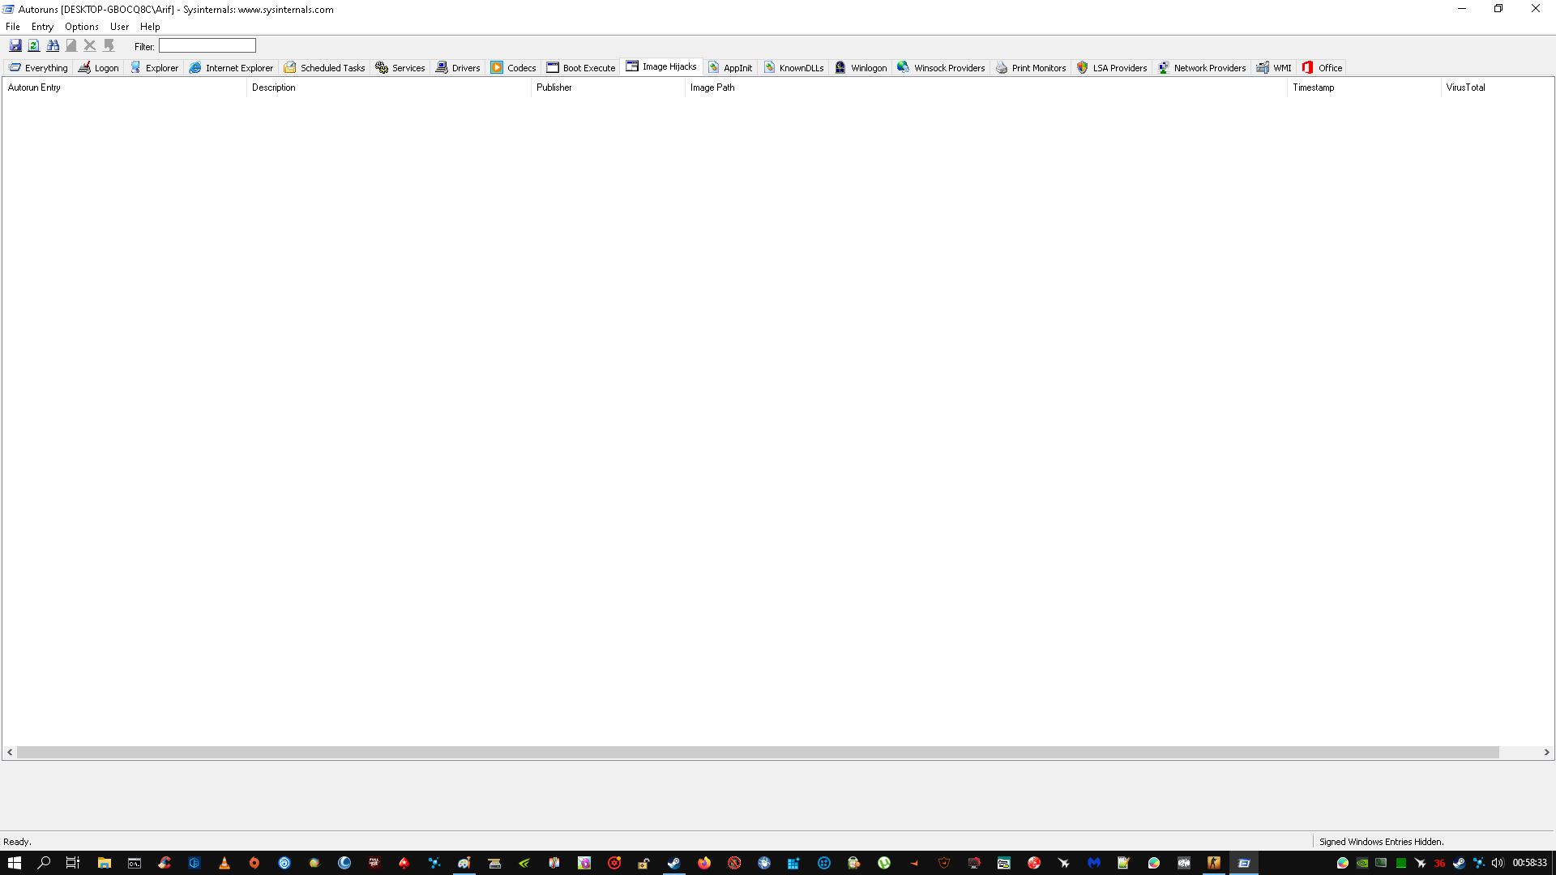Image resolution: width=1556 pixels, height=875 pixels.
Task: Open the Winsock Providers tab
Action: click(x=941, y=68)
